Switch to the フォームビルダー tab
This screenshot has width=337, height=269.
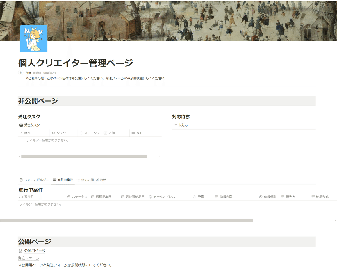tap(34, 180)
